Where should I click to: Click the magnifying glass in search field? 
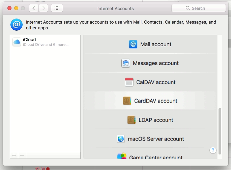(188, 8)
